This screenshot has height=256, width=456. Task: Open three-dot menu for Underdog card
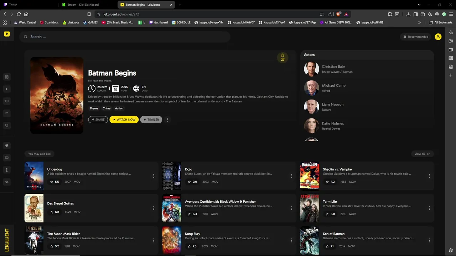pos(154,176)
